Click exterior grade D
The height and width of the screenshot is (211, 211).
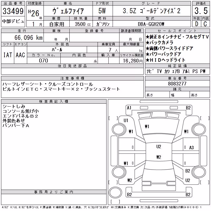(x=196, y=24)
